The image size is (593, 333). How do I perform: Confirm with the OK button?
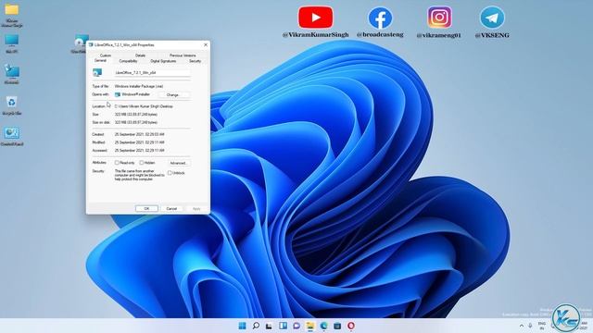(146, 208)
